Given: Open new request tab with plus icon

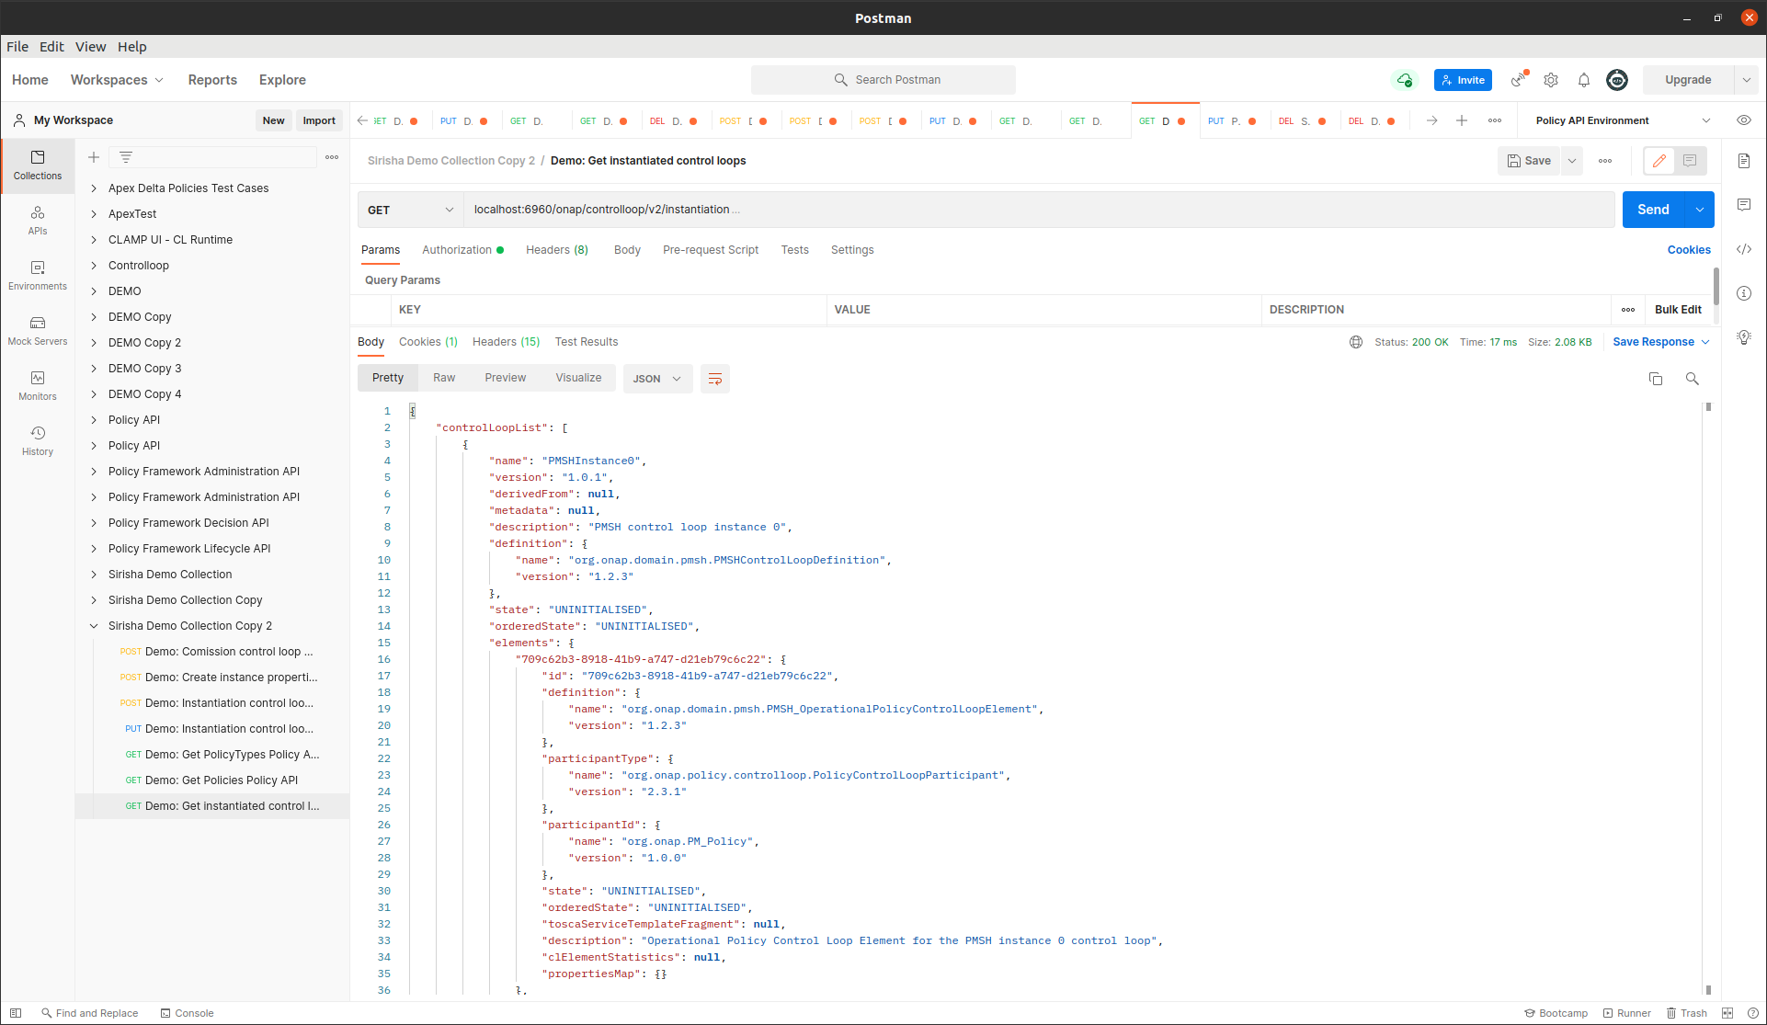Looking at the screenshot, I should [x=1462, y=120].
